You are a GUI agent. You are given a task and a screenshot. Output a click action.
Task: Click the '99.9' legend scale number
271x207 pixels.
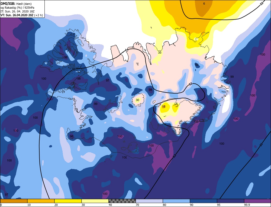pyautogui.click(x=247, y=205)
